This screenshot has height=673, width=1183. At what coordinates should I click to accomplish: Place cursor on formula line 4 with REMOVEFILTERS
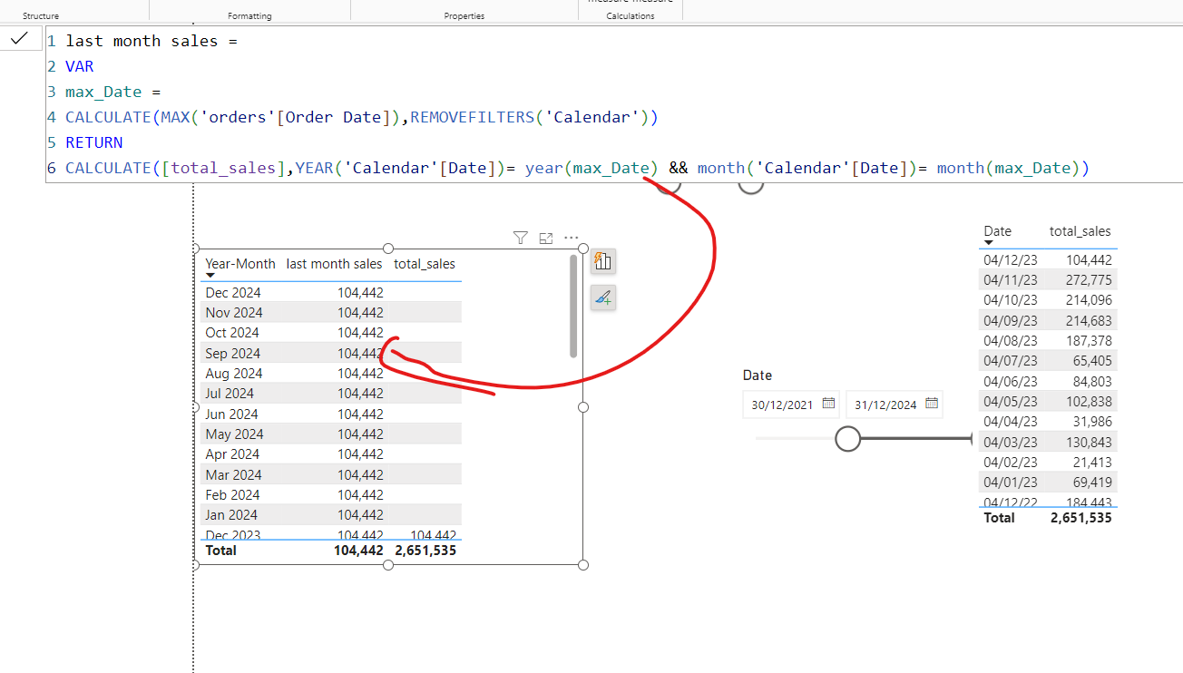tap(361, 117)
